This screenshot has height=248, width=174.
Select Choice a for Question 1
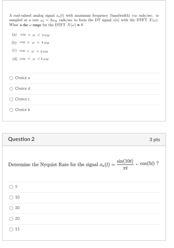(11, 78)
